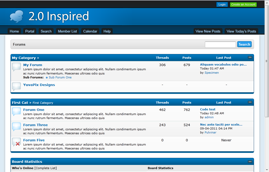This screenshot has width=269, height=172.
Task: Open the Portal tab
Action: (30, 31)
